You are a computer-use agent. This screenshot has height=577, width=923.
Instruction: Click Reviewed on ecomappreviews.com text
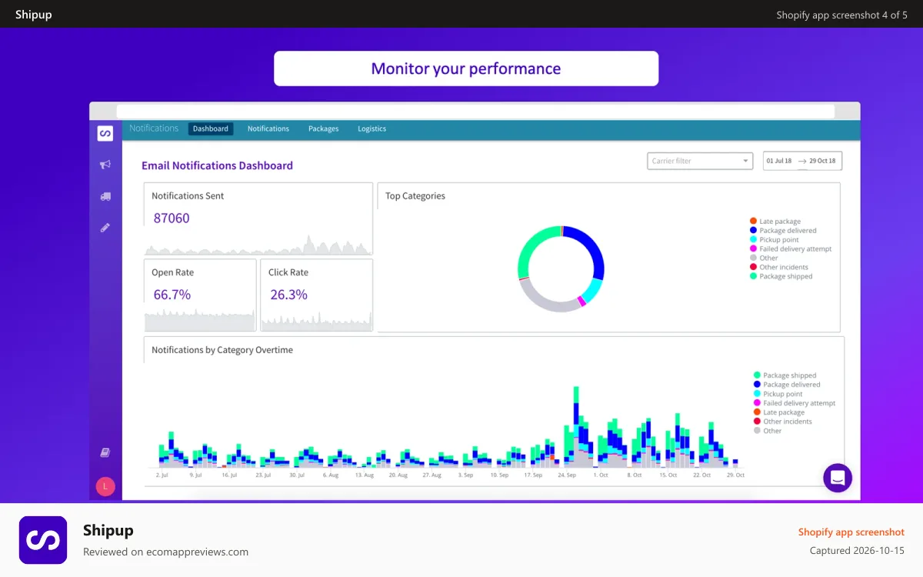pyautogui.click(x=165, y=552)
